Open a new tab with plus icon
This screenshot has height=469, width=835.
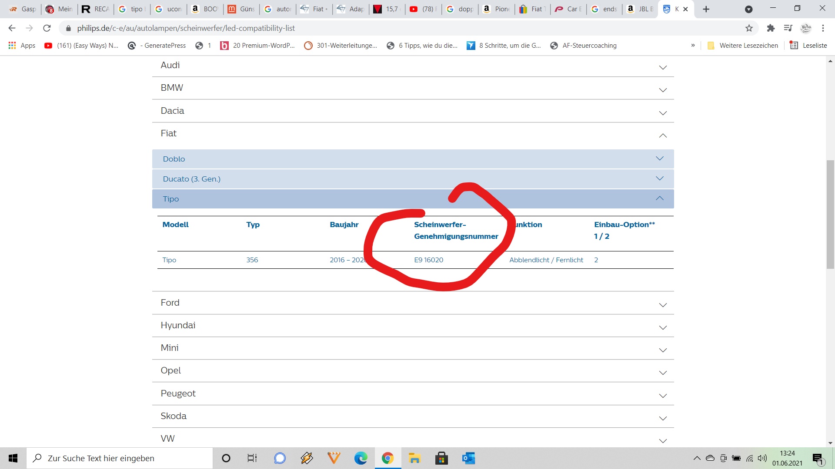point(706,9)
